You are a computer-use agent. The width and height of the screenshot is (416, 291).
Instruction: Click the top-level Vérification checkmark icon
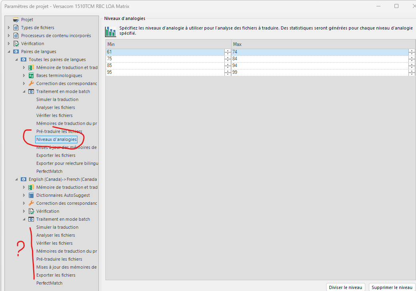(x=16, y=44)
